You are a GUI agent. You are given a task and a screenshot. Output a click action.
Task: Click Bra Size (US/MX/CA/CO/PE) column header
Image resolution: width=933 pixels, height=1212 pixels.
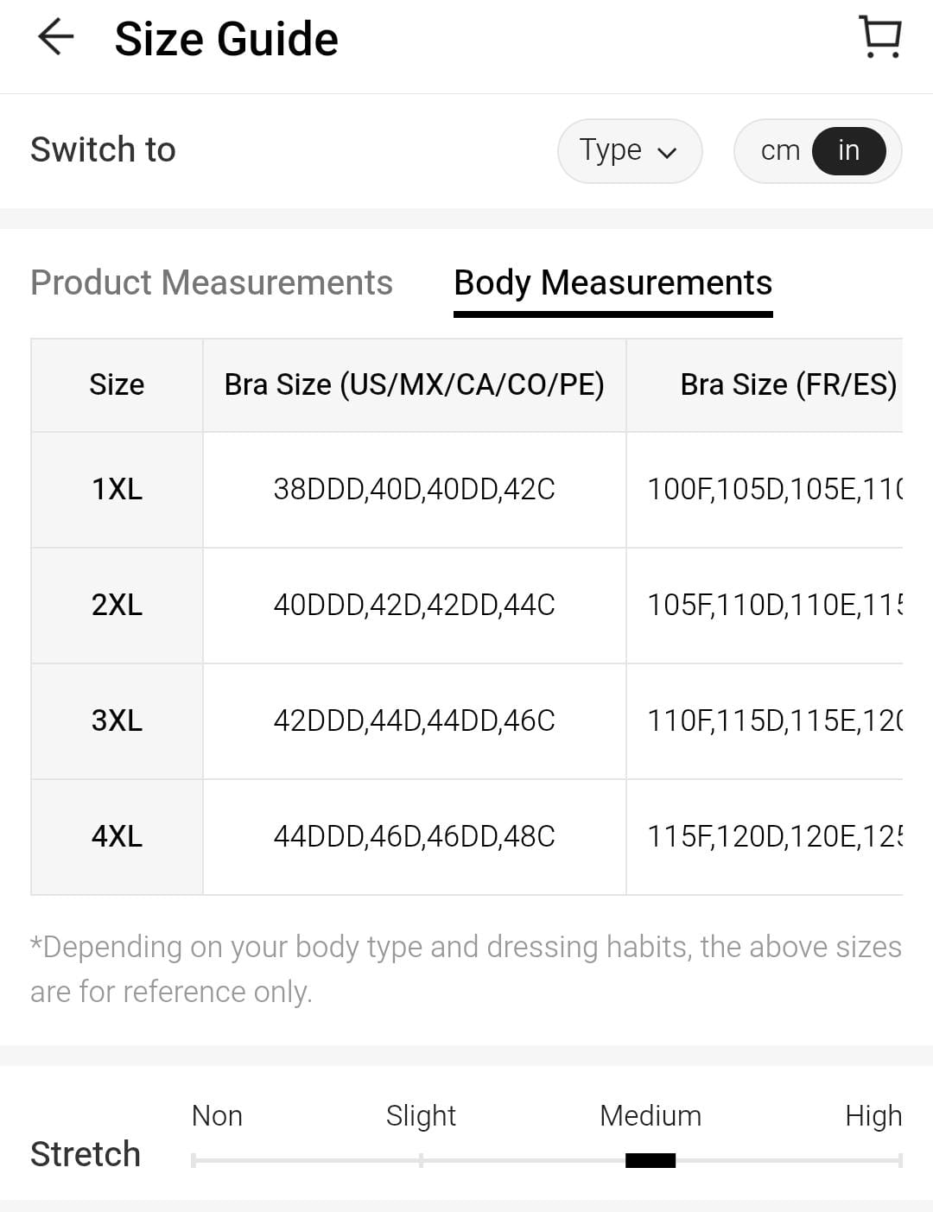pos(414,384)
